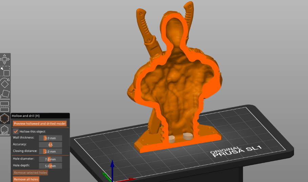Image resolution: width=308 pixels, height=182 pixels.
Task: Select the right drain hole on model
Action: coord(188,136)
